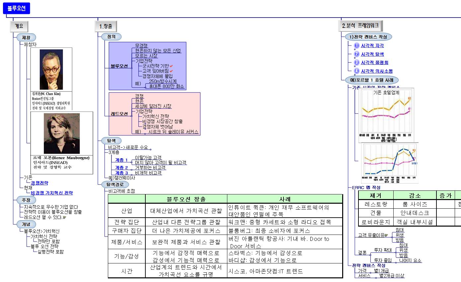This screenshot has width=461, height=282.
Task: Click the small icon after 고객 유출이유
Action: 386,235
